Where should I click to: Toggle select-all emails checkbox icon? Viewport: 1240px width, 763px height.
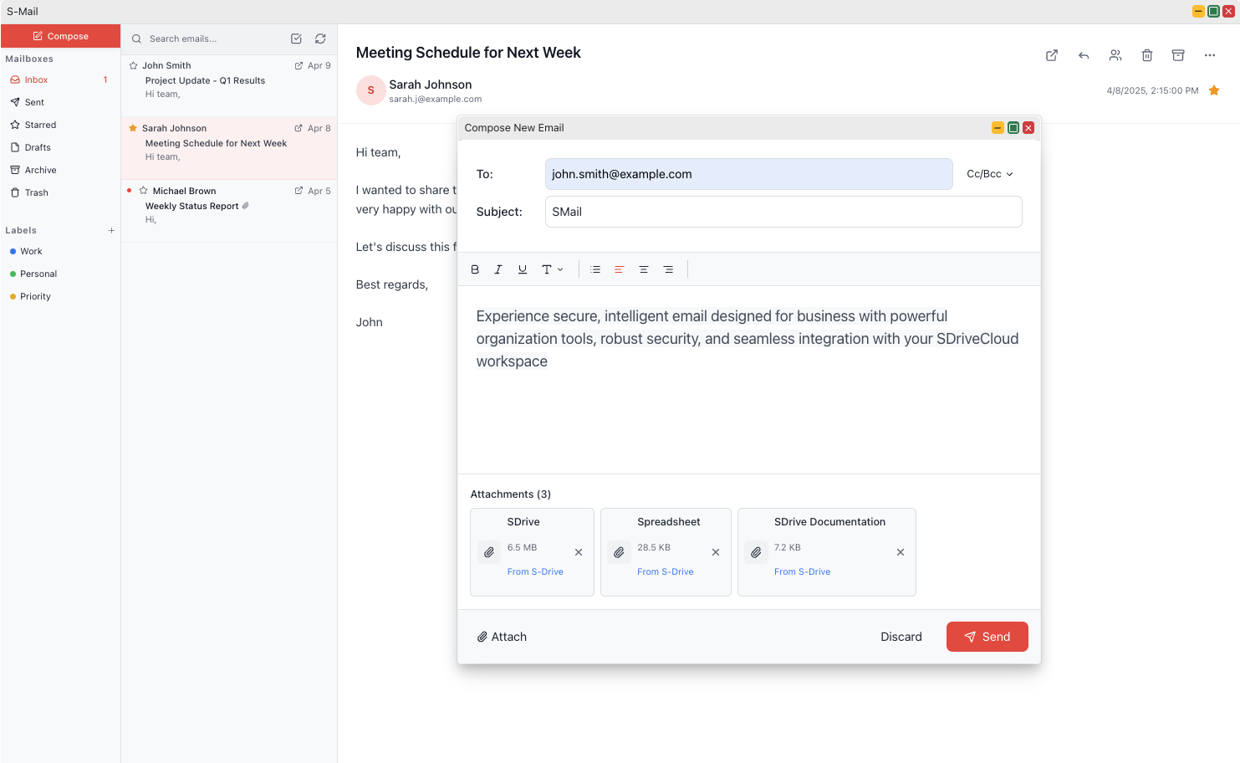point(296,38)
